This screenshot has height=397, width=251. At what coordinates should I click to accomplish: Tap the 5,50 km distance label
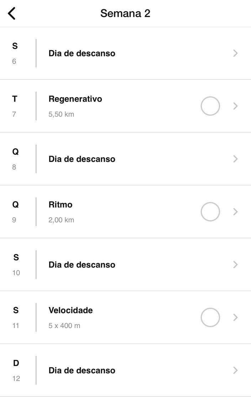(61, 114)
